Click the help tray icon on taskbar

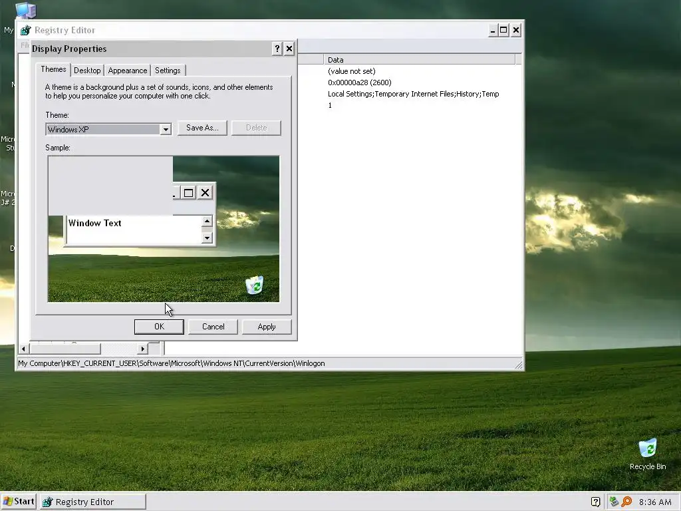595,502
